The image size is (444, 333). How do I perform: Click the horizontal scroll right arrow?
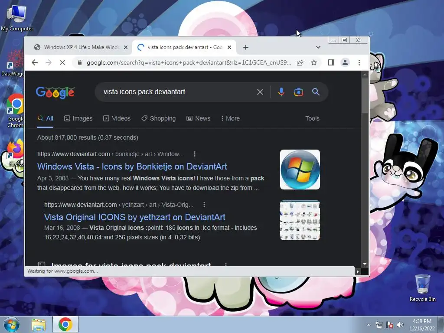pos(358,271)
